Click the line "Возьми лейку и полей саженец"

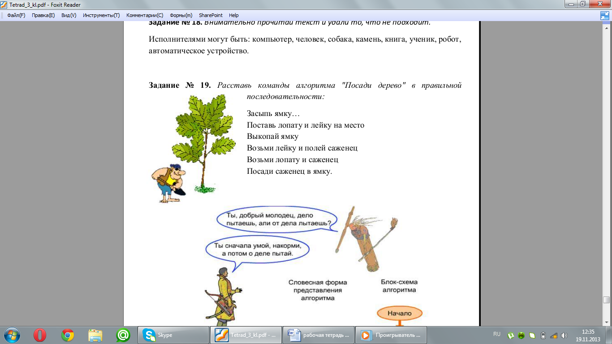pyautogui.click(x=302, y=148)
